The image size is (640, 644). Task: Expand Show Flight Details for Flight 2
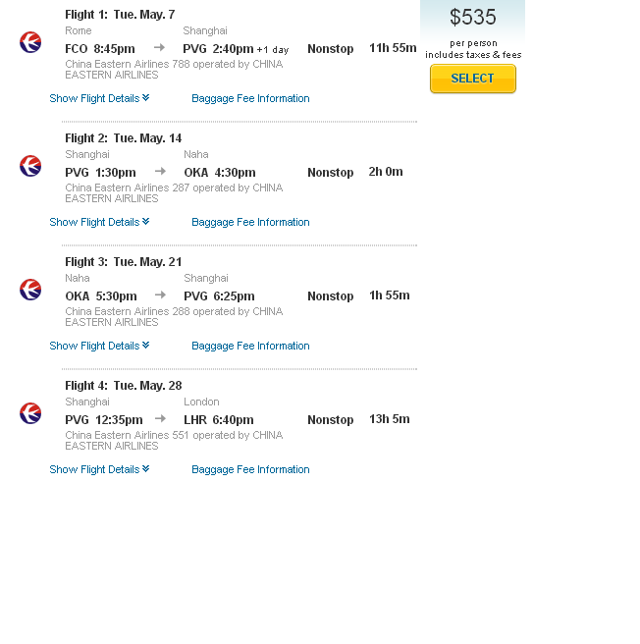click(99, 222)
